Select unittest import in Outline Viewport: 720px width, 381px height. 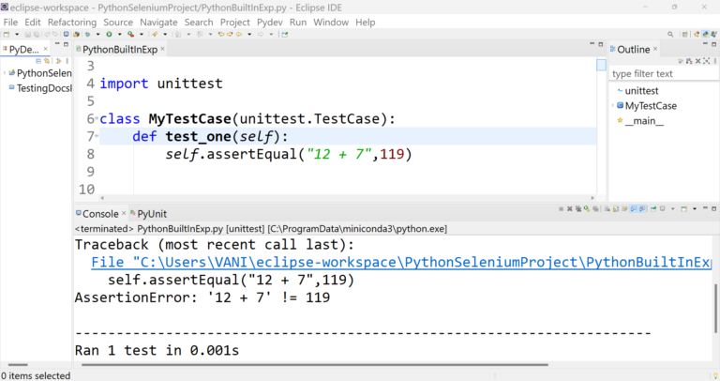tap(637, 90)
